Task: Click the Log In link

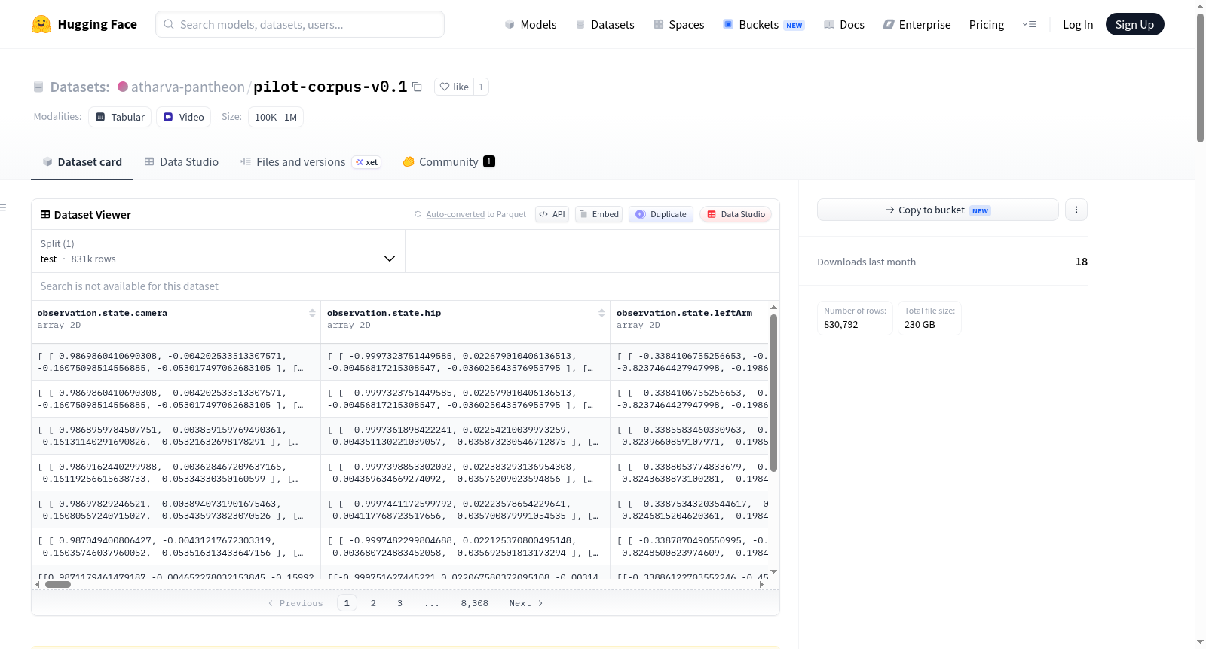Action: click(x=1078, y=24)
